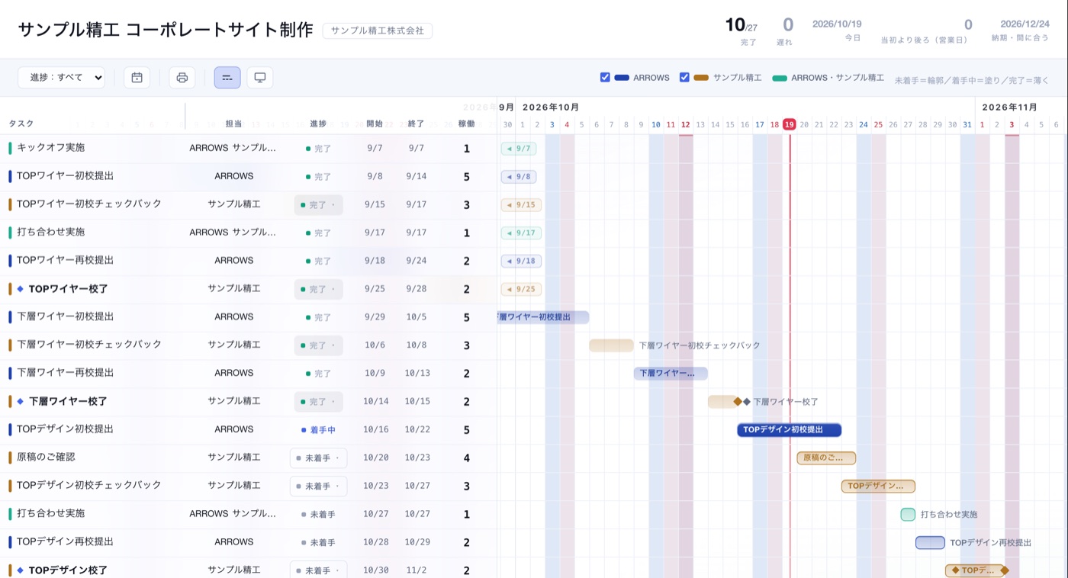This screenshot has width=1068, height=578.
Task: Click start date 10/16 of TOPデザイン初校提出
Action: pos(376,430)
